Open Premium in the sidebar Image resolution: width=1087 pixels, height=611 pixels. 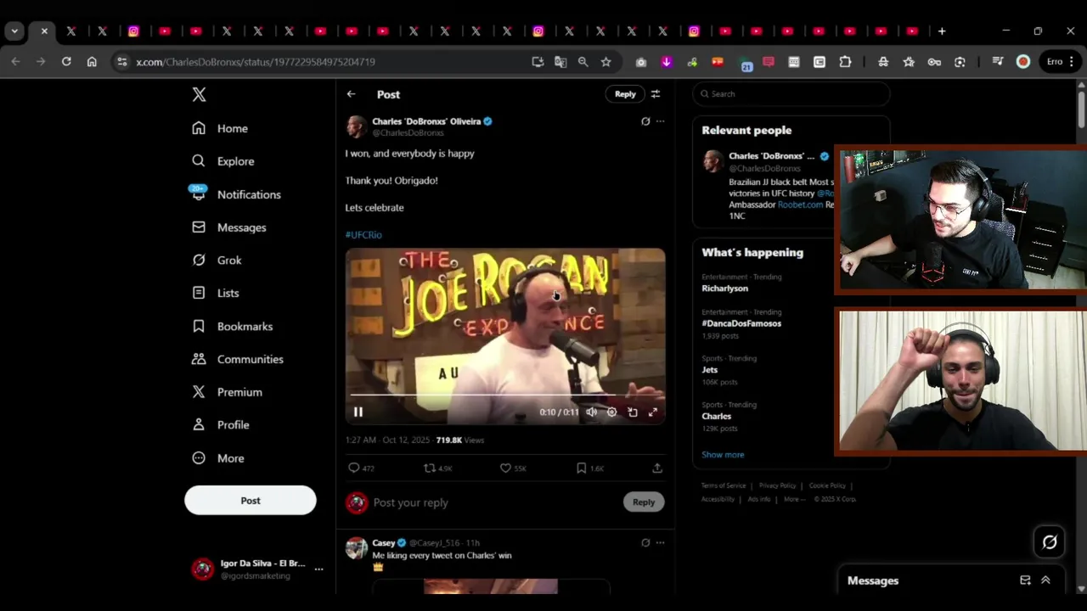226,392
